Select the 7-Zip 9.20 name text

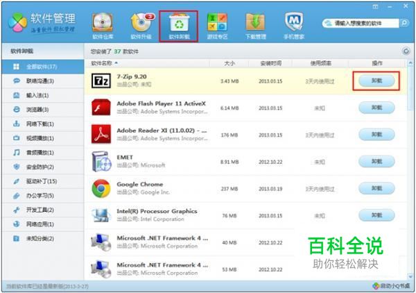click(x=132, y=76)
